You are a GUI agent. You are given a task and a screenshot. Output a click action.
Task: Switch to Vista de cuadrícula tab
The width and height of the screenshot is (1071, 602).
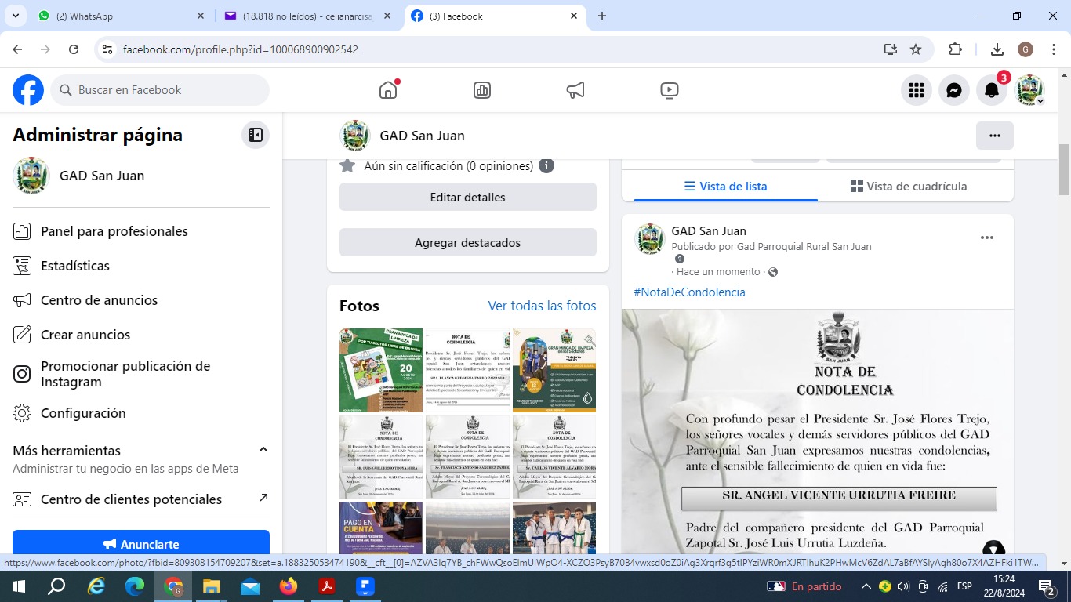tap(909, 187)
